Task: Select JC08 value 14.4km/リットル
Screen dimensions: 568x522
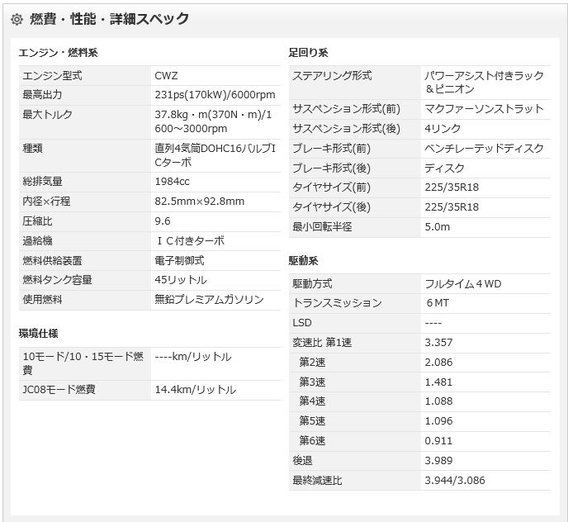Action: [195, 390]
